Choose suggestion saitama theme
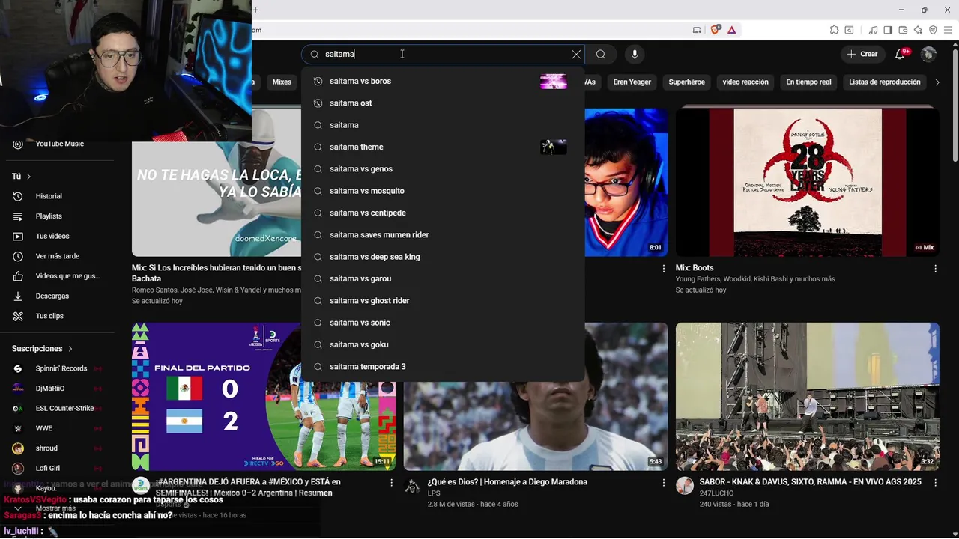 click(x=443, y=147)
